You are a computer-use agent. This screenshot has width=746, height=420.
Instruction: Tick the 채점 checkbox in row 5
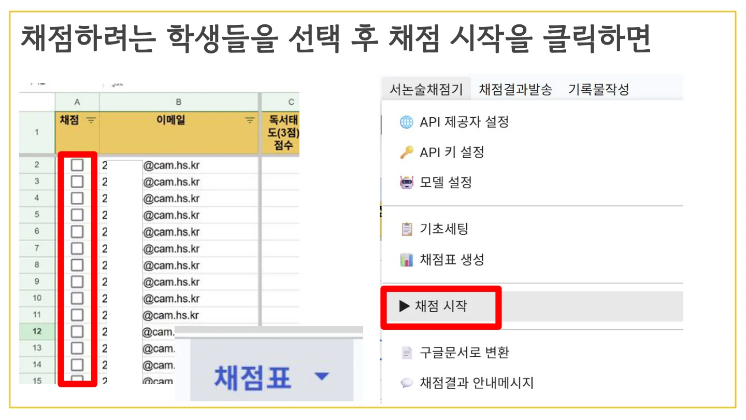click(77, 215)
